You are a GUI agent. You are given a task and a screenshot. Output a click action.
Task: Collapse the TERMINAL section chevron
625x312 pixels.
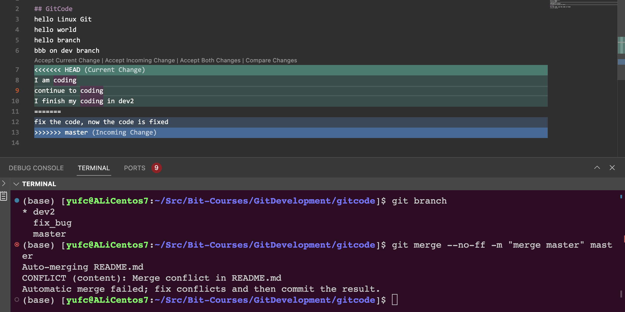(x=16, y=184)
